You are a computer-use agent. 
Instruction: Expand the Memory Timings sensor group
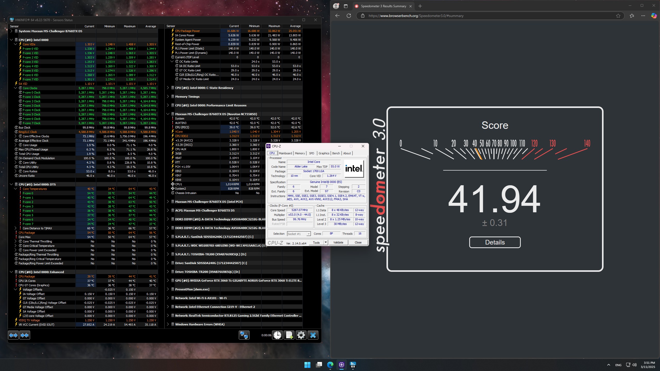click(168, 97)
